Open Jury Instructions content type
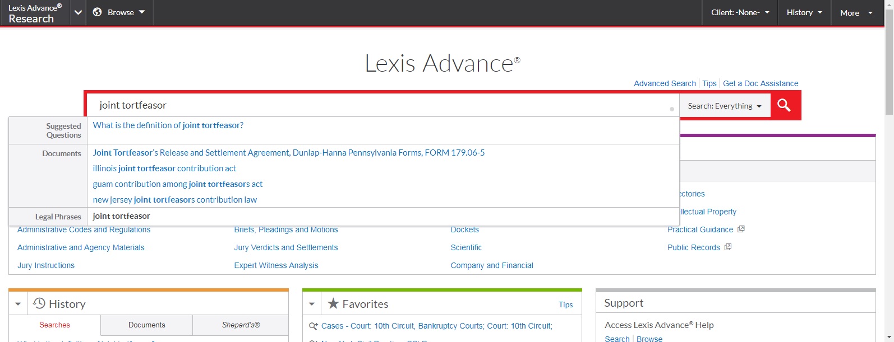This screenshot has width=894, height=342. [x=46, y=265]
